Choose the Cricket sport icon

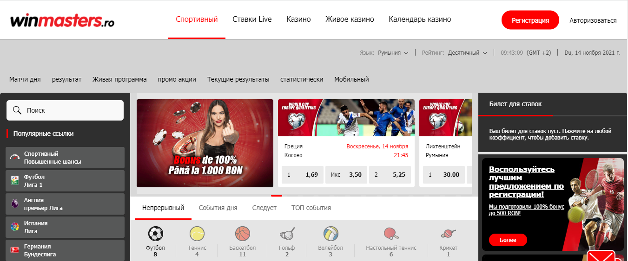point(449,234)
